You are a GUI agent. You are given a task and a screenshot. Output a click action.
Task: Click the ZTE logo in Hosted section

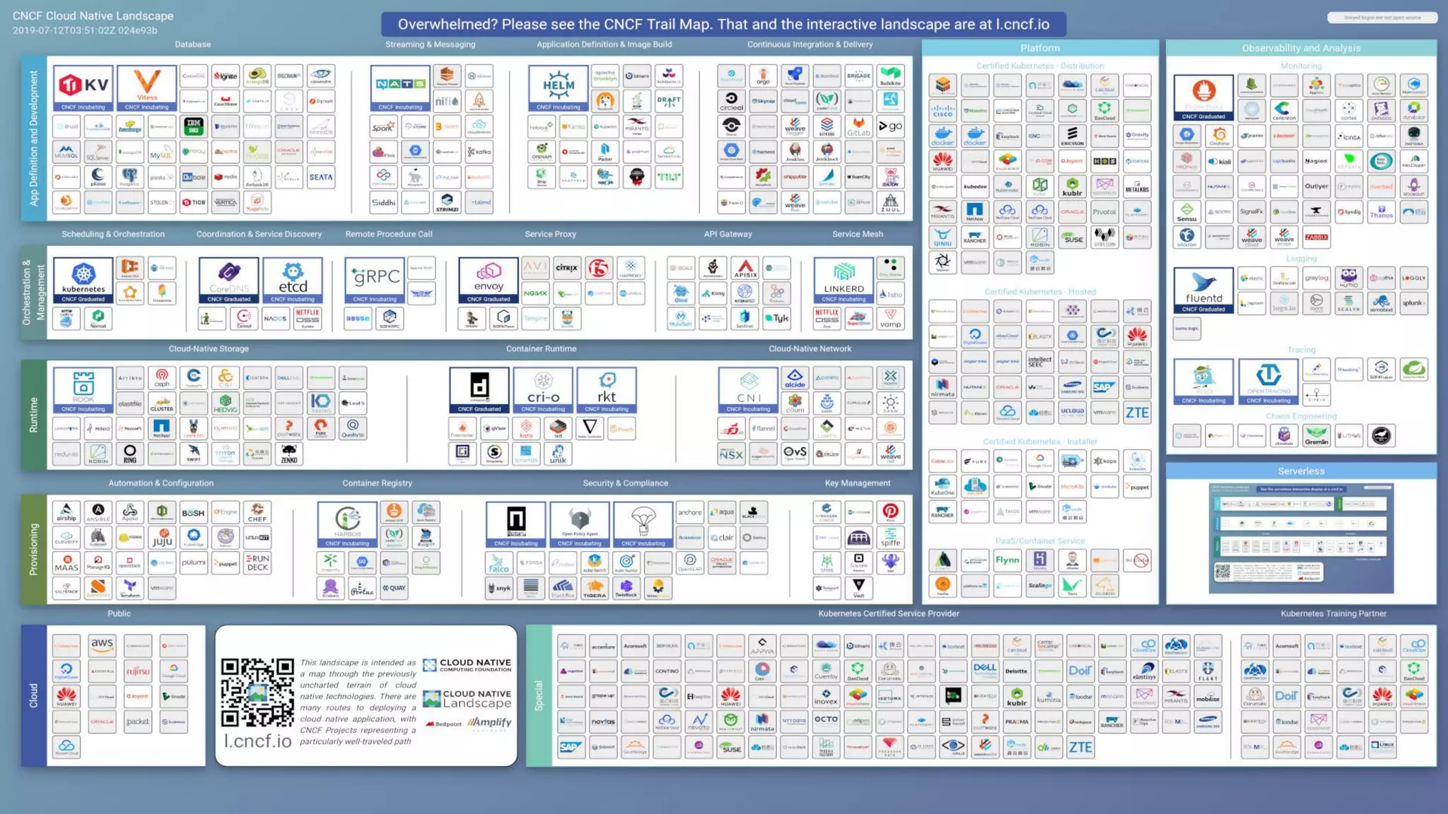1137,413
